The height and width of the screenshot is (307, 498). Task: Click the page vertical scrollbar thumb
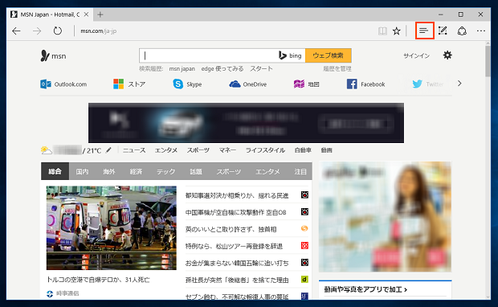(488, 61)
